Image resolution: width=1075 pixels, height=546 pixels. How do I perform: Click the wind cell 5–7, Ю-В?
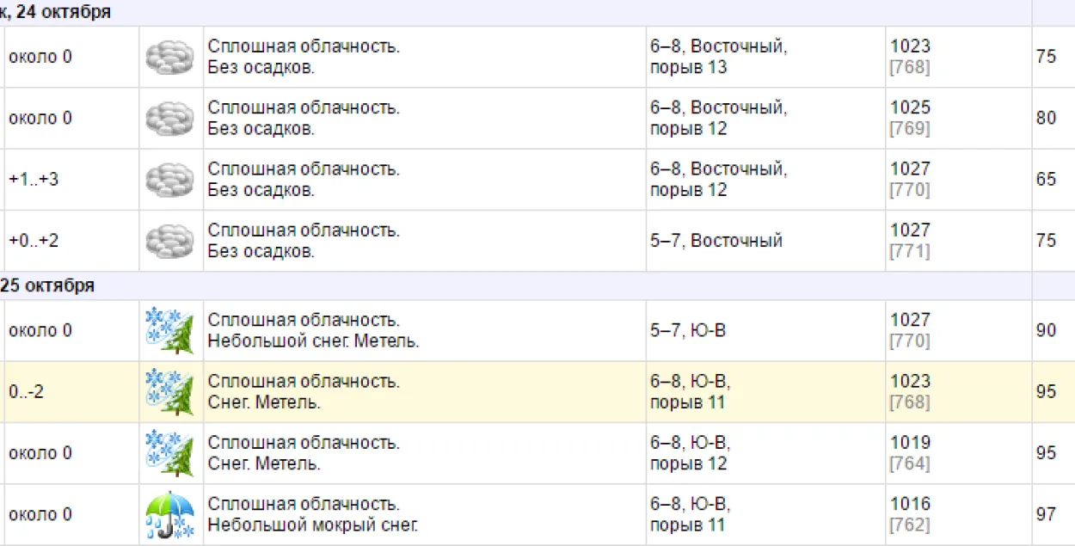pyautogui.click(x=688, y=330)
